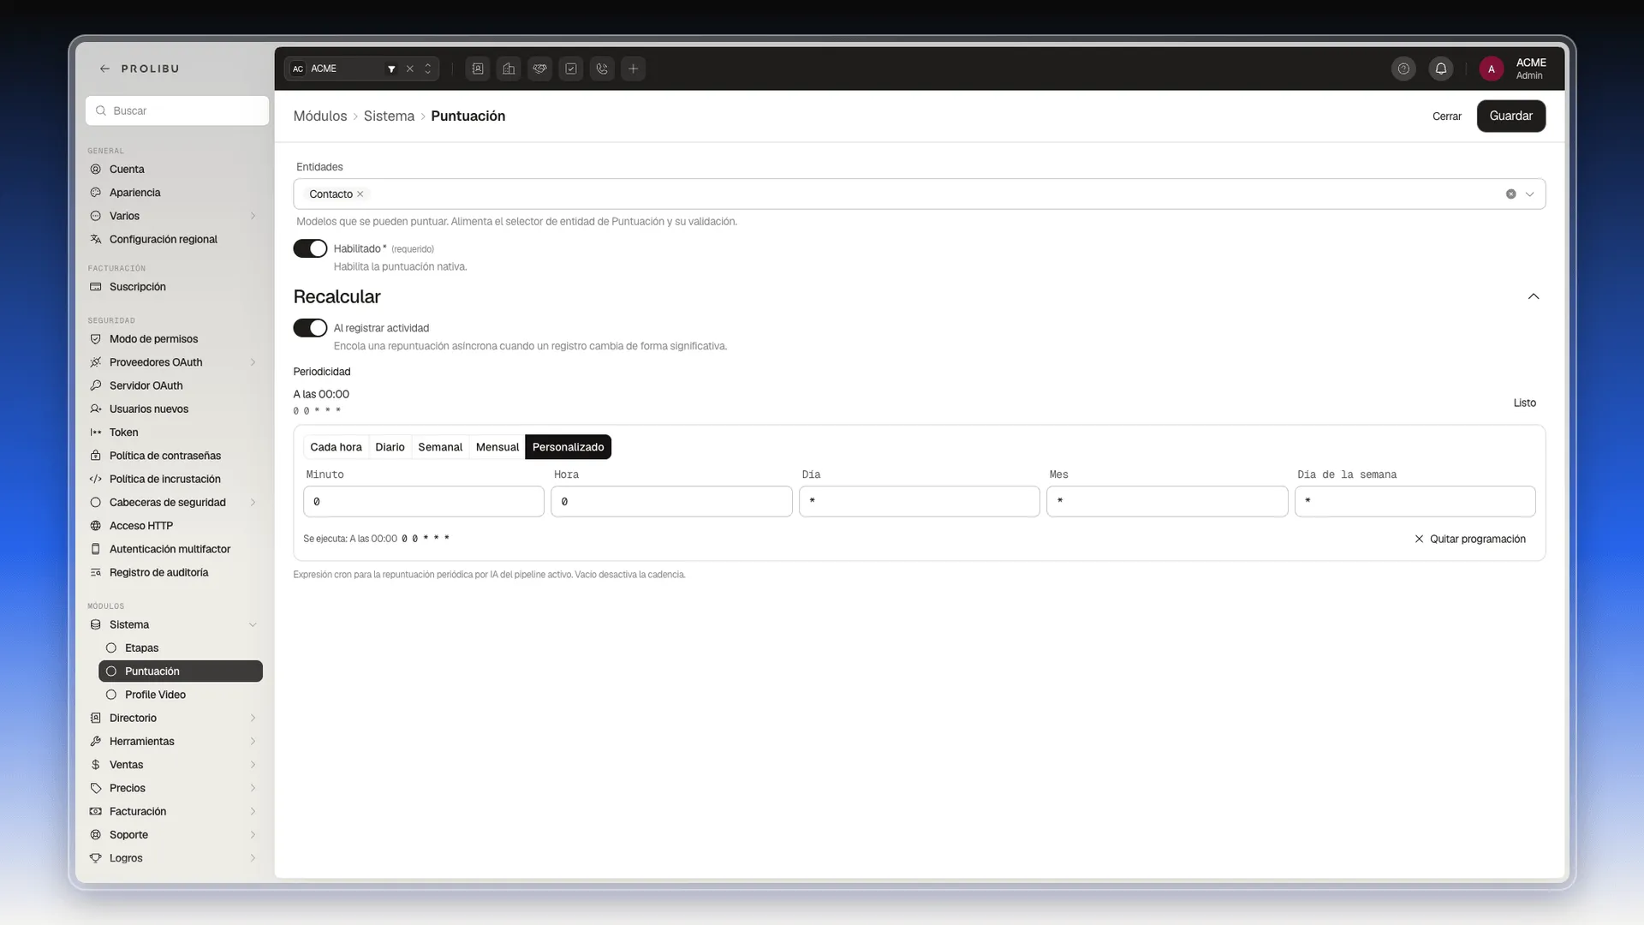Click Módulos in the breadcrumb

[320, 116]
